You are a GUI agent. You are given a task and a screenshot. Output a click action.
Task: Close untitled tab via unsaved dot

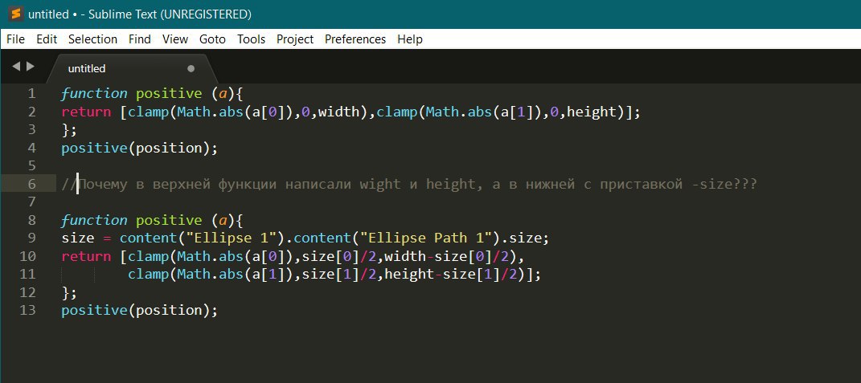click(191, 68)
